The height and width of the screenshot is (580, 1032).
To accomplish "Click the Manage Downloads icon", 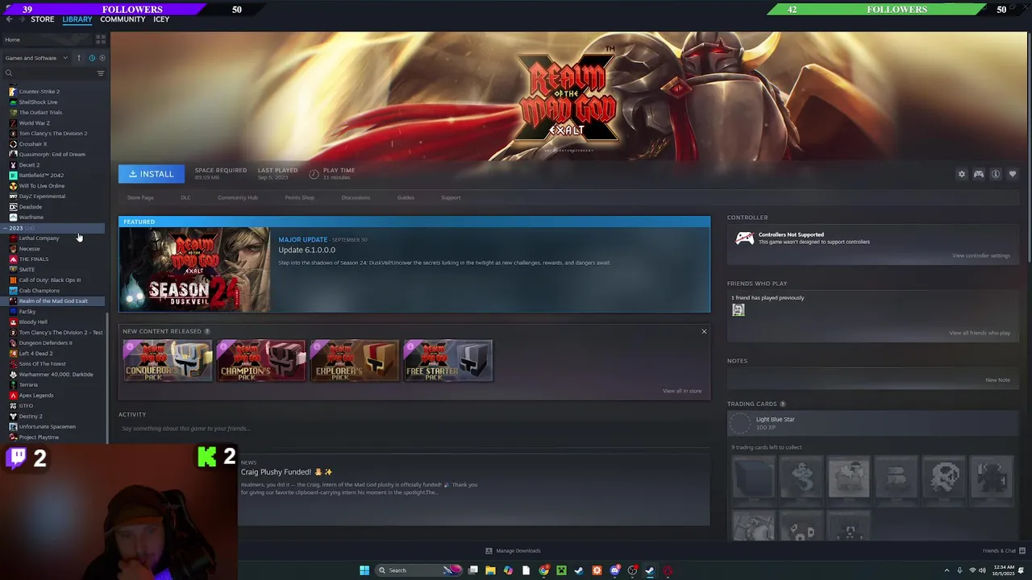I will click(x=489, y=551).
